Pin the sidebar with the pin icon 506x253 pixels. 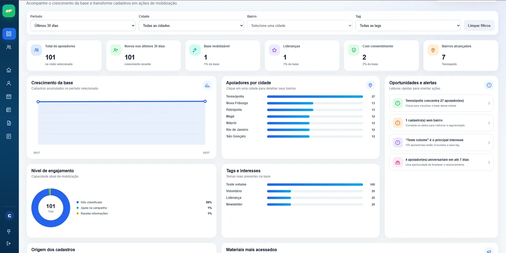(9, 231)
